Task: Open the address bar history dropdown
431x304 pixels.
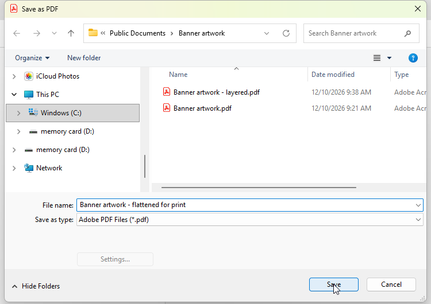Action: pyautogui.click(x=266, y=33)
